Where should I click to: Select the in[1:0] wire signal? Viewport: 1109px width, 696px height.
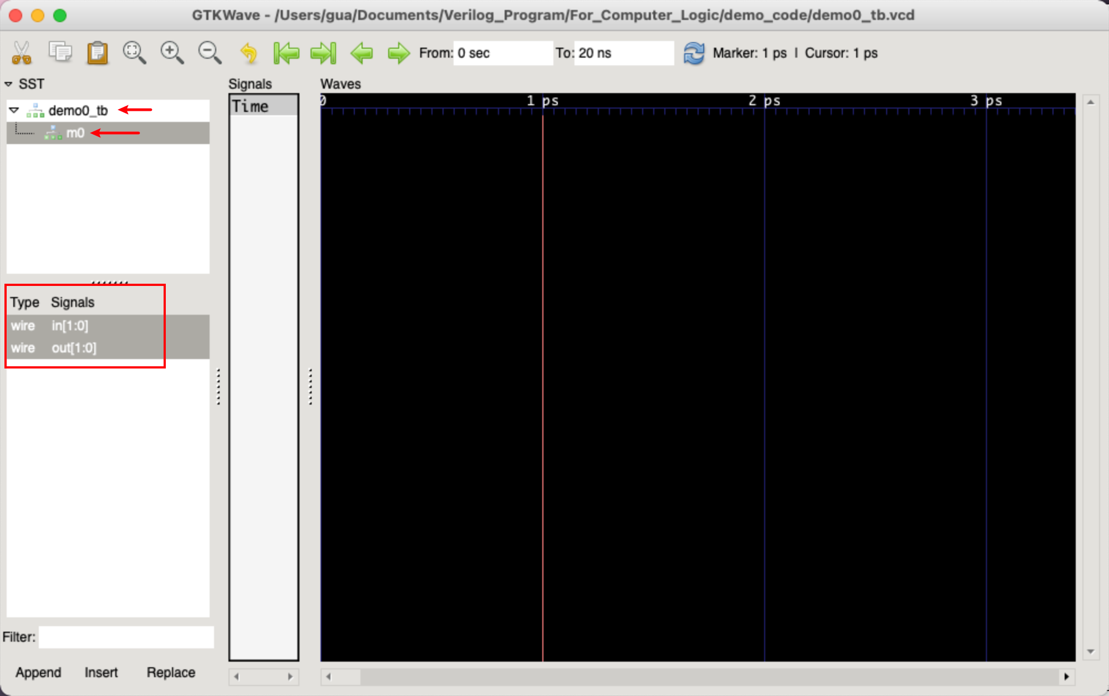[x=108, y=326]
